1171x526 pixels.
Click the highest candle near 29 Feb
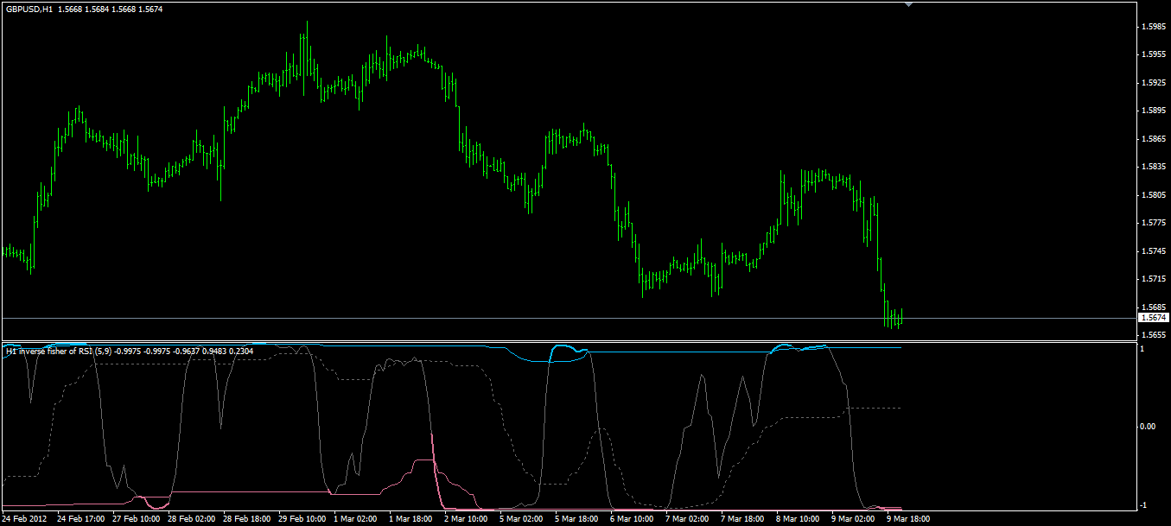point(306,52)
